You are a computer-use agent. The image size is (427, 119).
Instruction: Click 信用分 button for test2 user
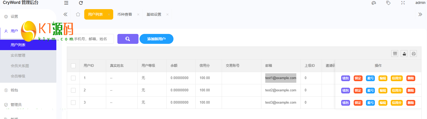click(x=397, y=91)
